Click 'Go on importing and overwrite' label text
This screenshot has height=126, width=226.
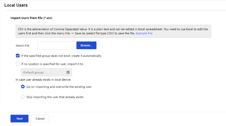[x=59, y=87]
